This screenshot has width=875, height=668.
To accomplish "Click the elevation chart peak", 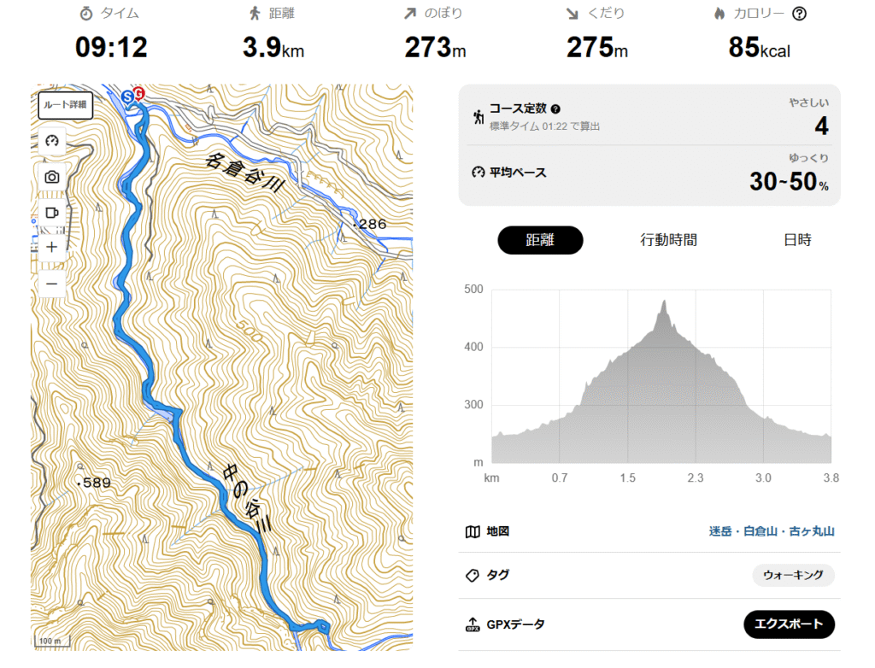I will (x=664, y=302).
